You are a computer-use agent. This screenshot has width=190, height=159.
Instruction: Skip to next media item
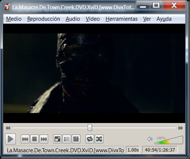44,139
